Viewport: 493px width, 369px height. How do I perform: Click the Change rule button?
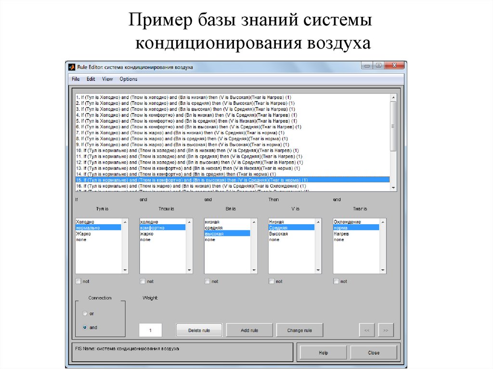(x=299, y=331)
